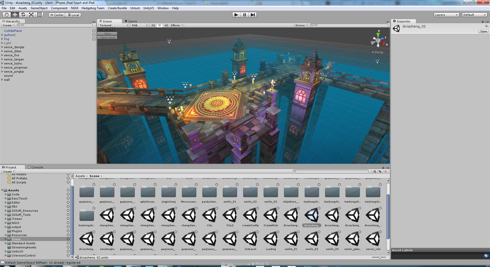This screenshot has width=490, height=267.
Task: Toggle version control circle beside Scene folder
Action: tap(68, 239)
